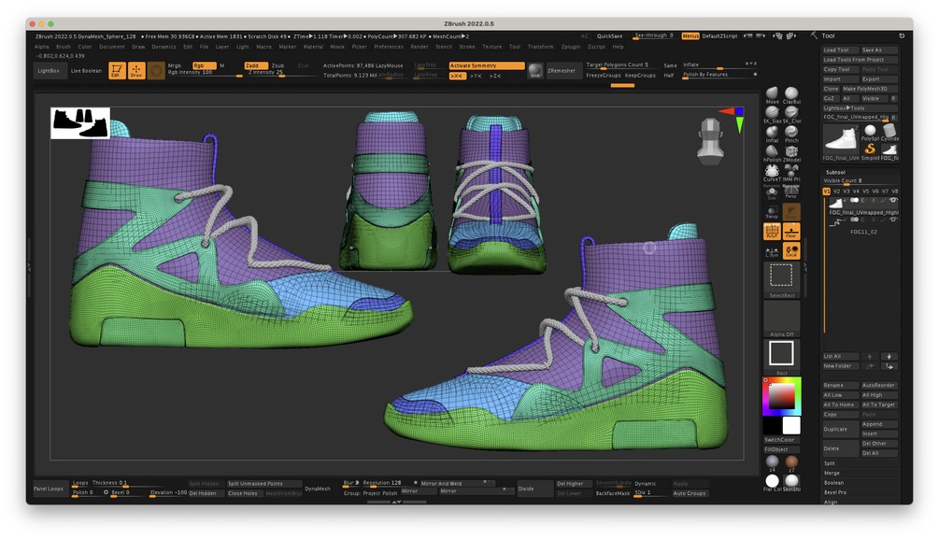Open the Render menu

420,47
